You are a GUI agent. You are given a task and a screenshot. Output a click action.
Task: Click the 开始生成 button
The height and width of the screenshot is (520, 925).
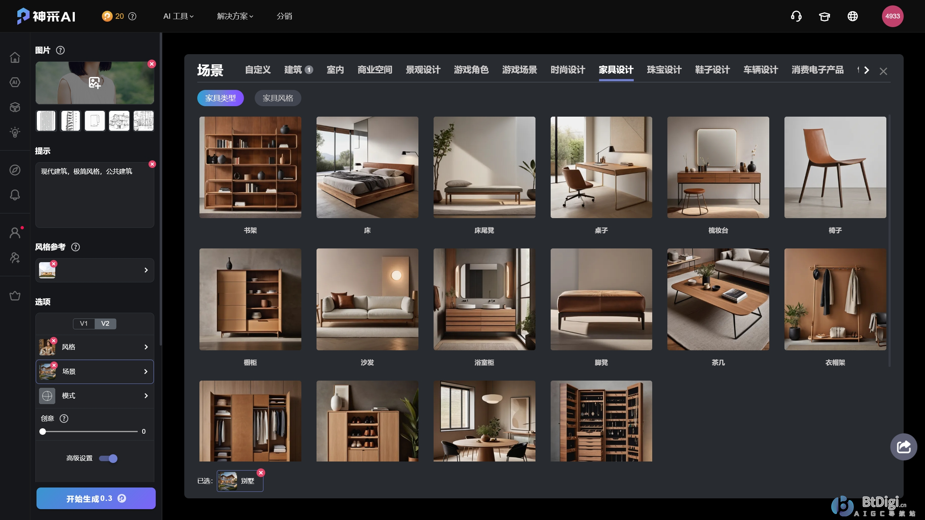(x=96, y=498)
